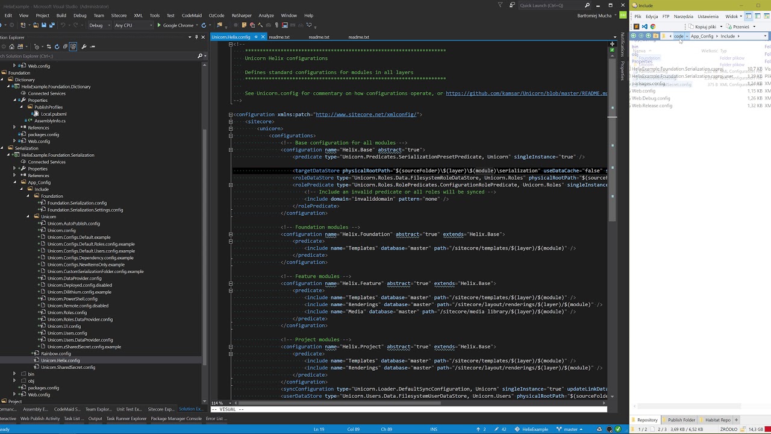
Task: Open the Analyze menu
Action: click(266, 15)
